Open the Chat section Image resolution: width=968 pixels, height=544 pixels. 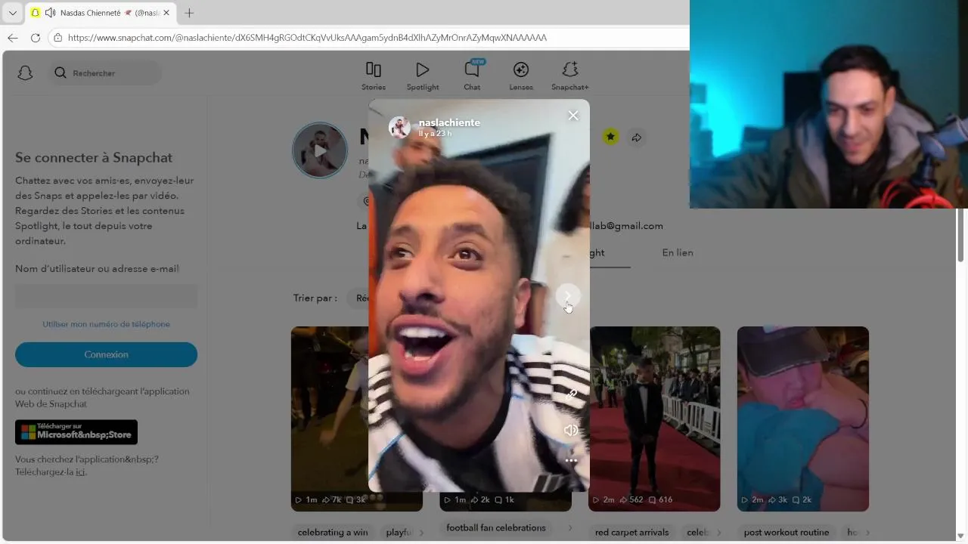(472, 76)
